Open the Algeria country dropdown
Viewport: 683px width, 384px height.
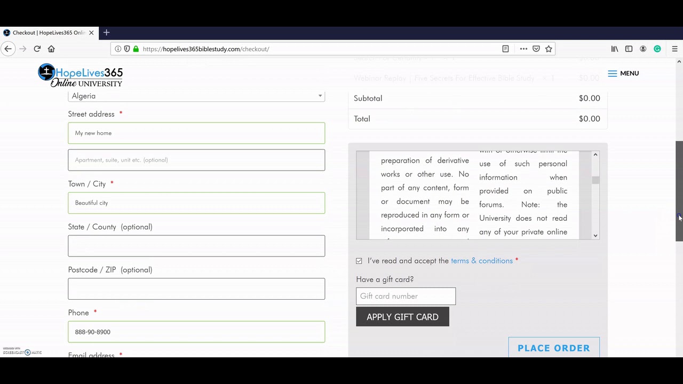(x=196, y=96)
